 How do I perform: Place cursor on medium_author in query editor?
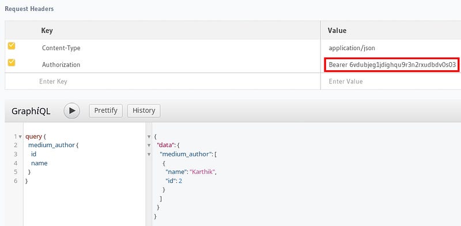pyautogui.click(x=51, y=145)
